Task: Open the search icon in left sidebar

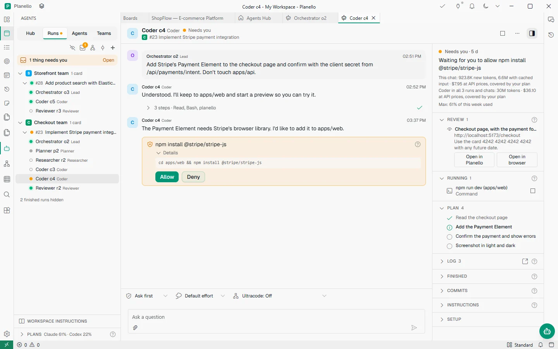Action: click(7, 195)
